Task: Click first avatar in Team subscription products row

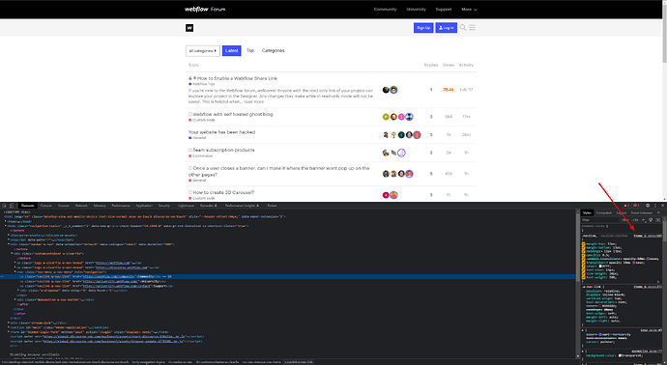Action: [386, 153]
